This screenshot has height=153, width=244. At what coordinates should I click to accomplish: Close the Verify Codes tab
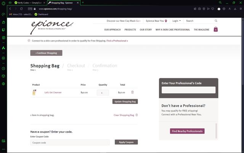click(x=44, y=3)
